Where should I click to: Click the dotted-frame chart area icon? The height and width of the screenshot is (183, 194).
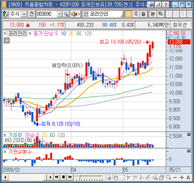click(x=121, y=178)
